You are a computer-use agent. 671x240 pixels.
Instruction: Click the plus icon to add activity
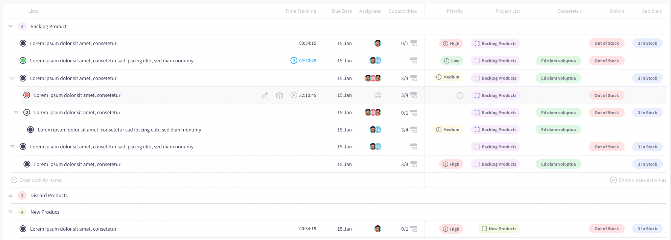(x=14, y=180)
